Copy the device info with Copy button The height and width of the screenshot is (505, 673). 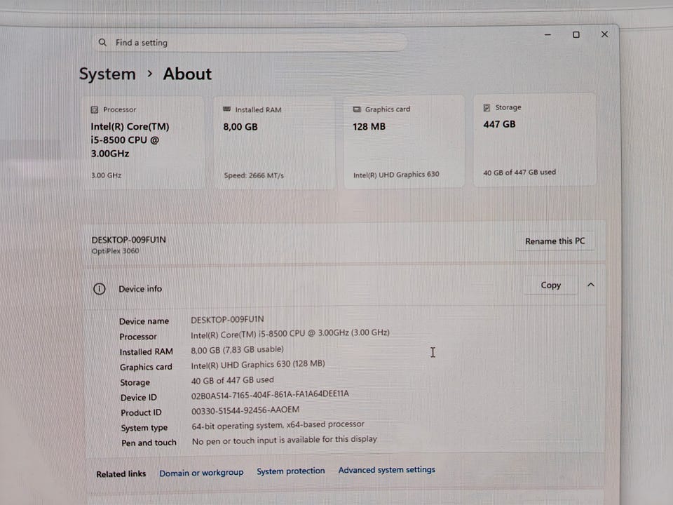tap(550, 285)
